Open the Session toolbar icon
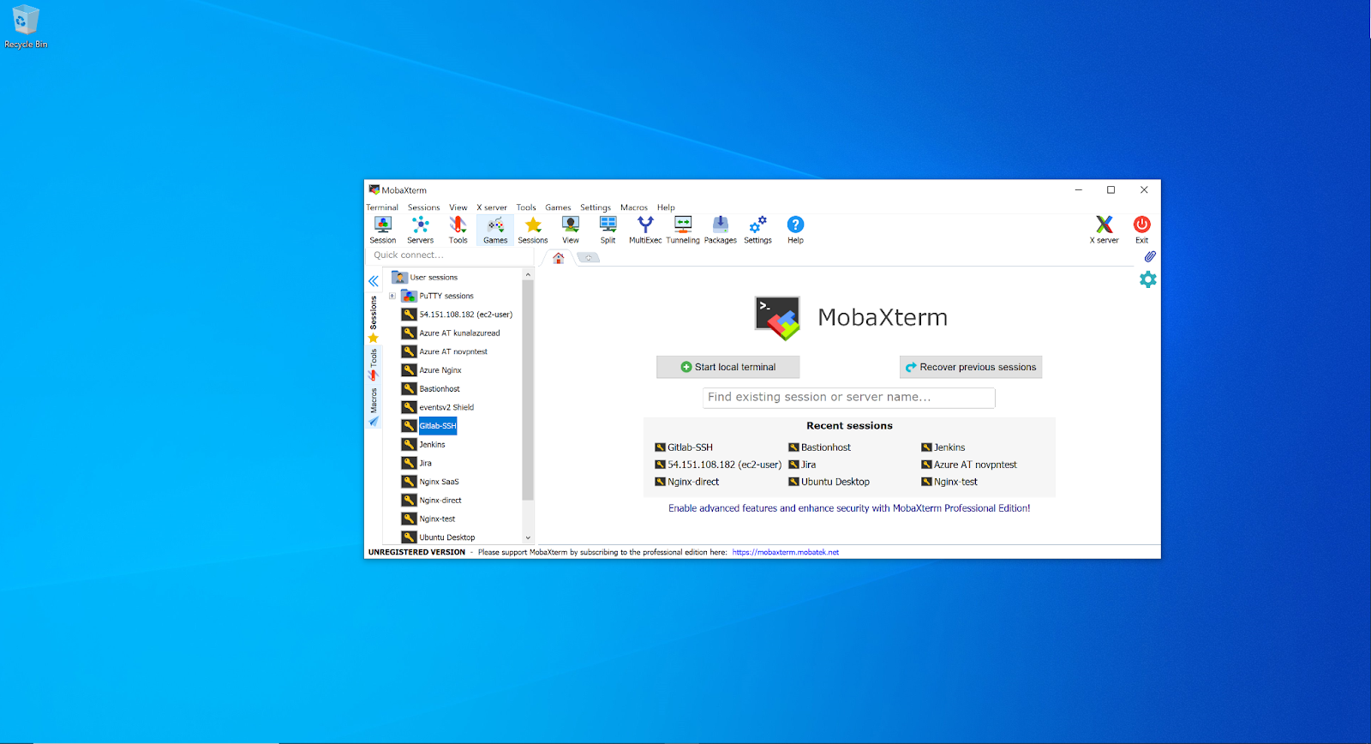Image resolution: width=1371 pixels, height=744 pixels. (x=382, y=230)
